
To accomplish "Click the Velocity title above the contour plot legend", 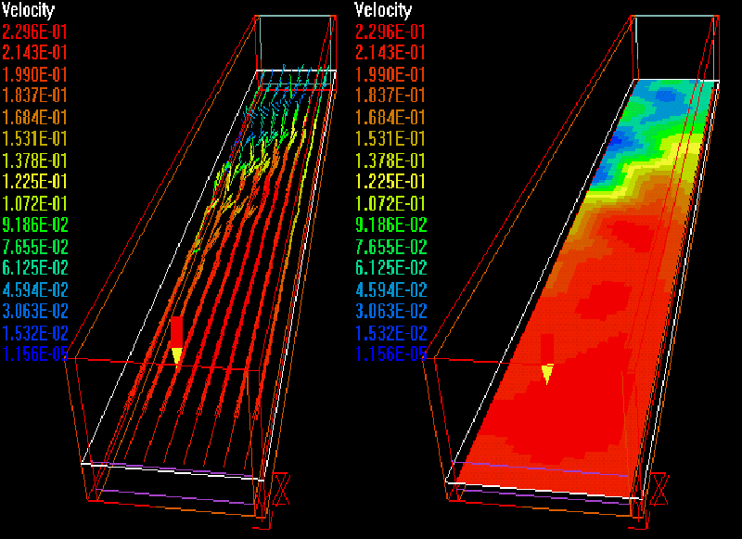I will pos(383,10).
